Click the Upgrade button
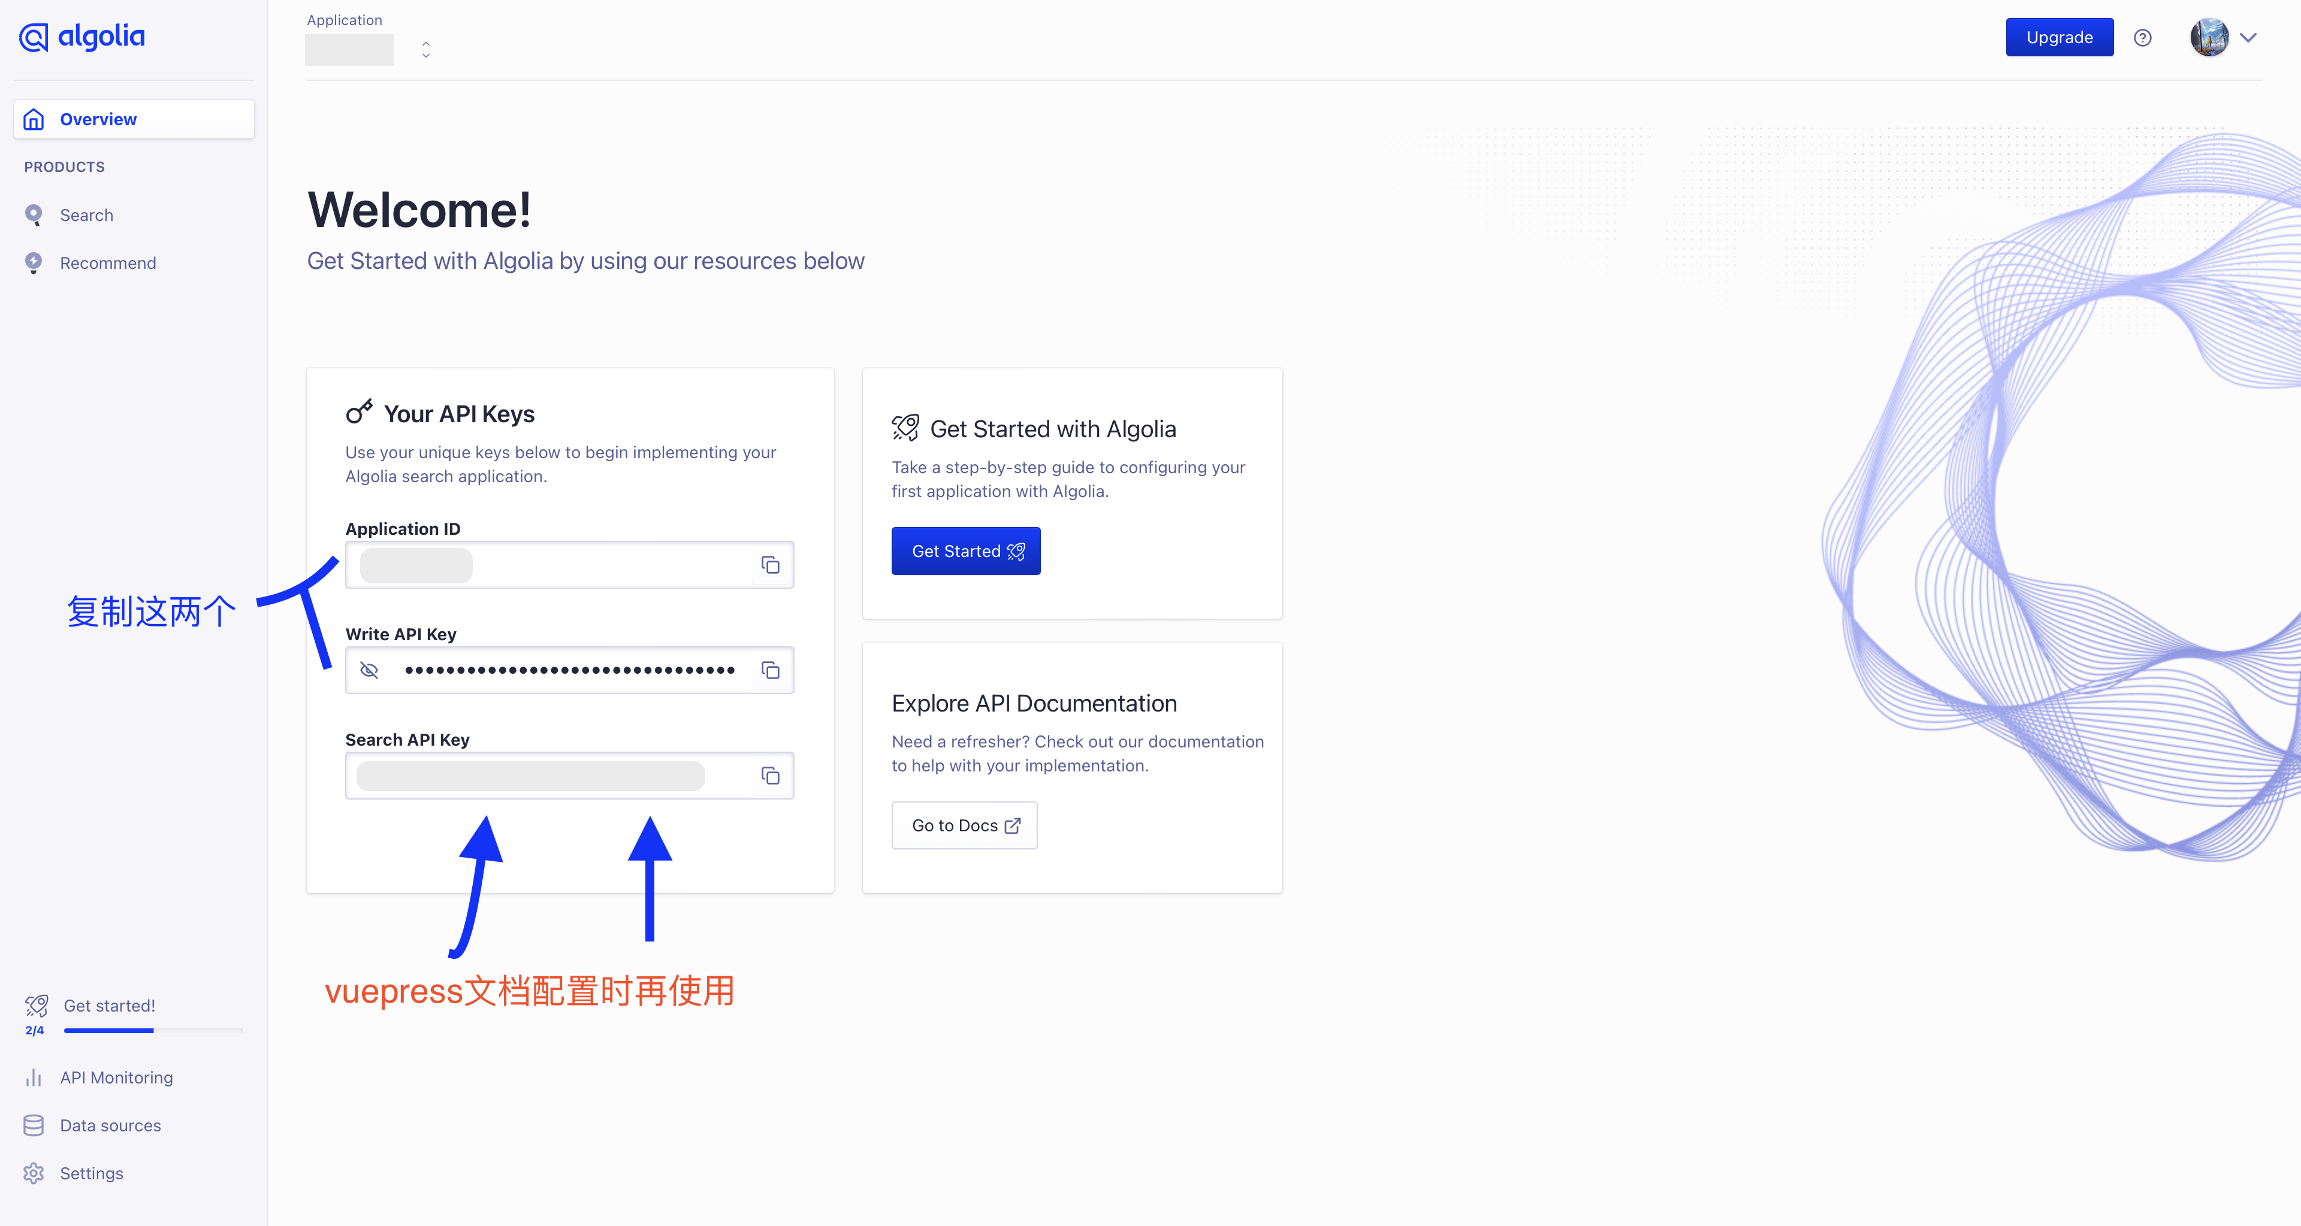The height and width of the screenshot is (1226, 2301). 2059,37
